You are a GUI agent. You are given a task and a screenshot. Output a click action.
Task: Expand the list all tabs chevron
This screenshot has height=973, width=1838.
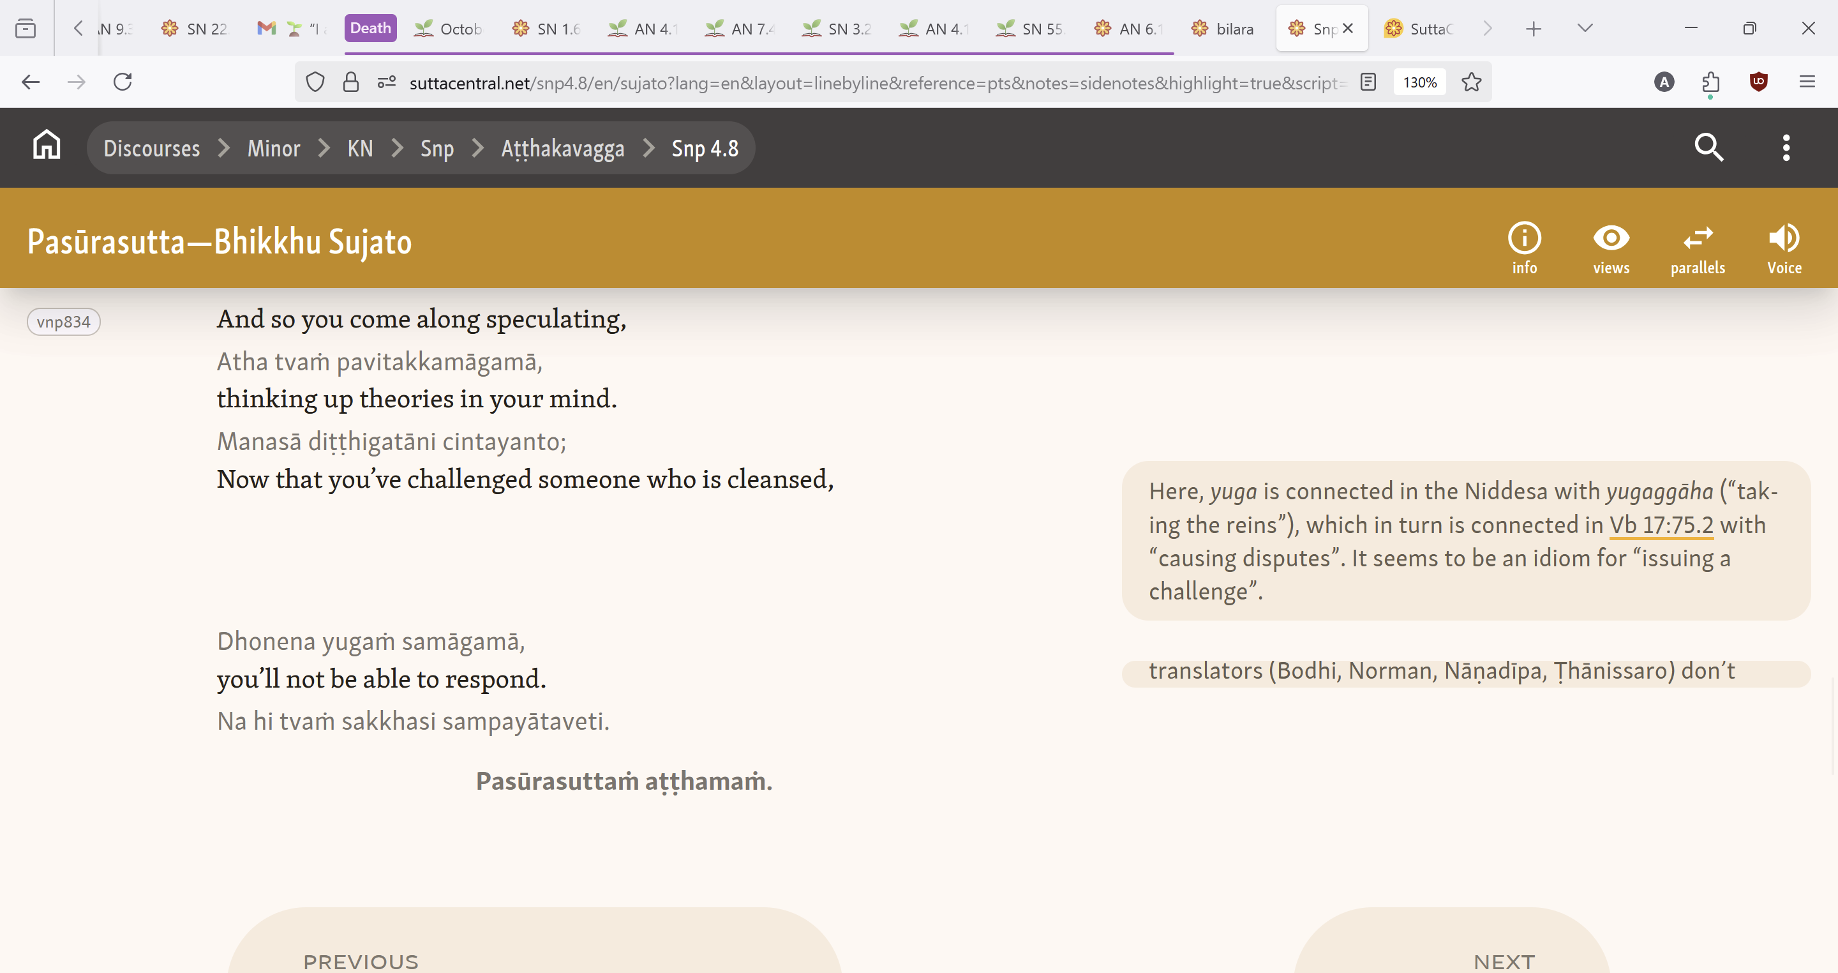click(x=1585, y=29)
